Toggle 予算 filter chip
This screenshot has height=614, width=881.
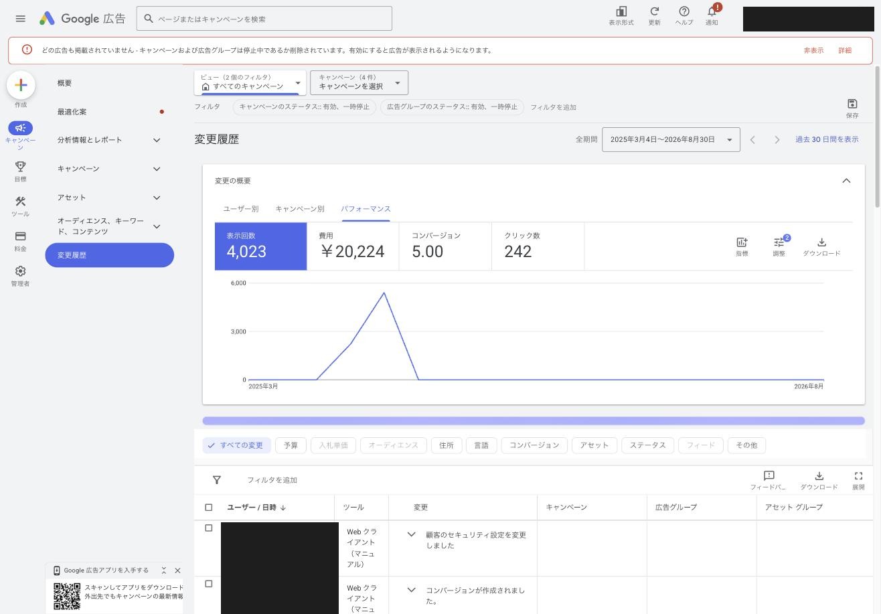point(291,445)
